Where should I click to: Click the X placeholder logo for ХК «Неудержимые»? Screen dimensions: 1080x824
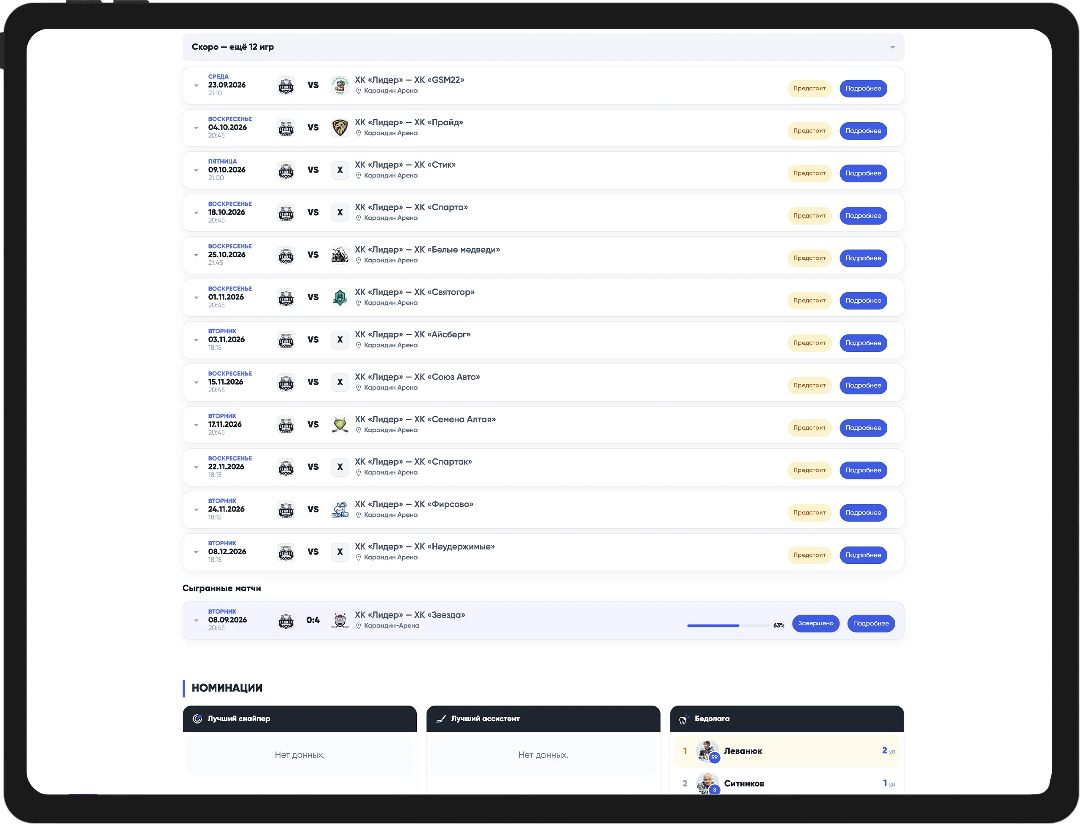[x=340, y=552]
